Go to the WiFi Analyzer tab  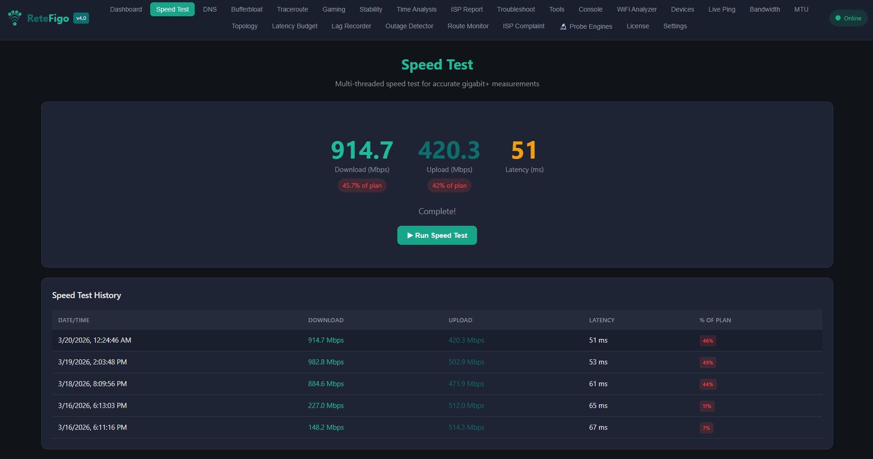pos(637,9)
